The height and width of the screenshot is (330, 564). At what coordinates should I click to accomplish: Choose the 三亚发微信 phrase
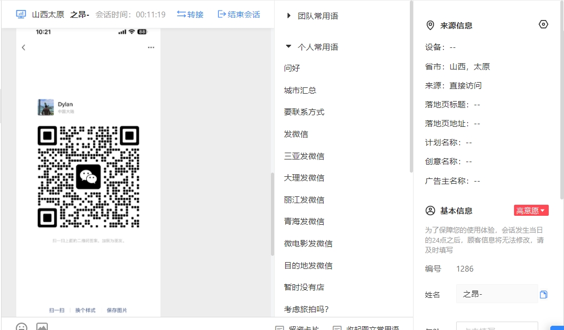click(304, 156)
